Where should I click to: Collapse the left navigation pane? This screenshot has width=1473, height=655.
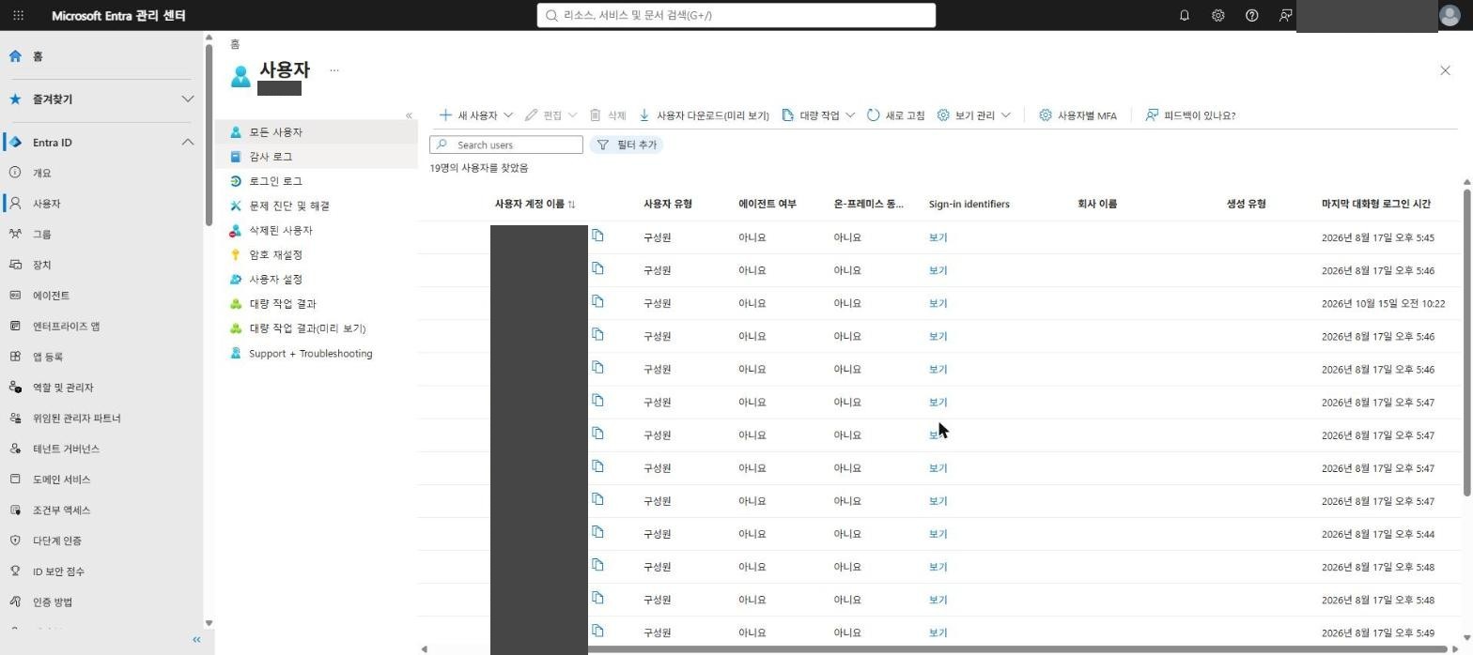(196, 640)
